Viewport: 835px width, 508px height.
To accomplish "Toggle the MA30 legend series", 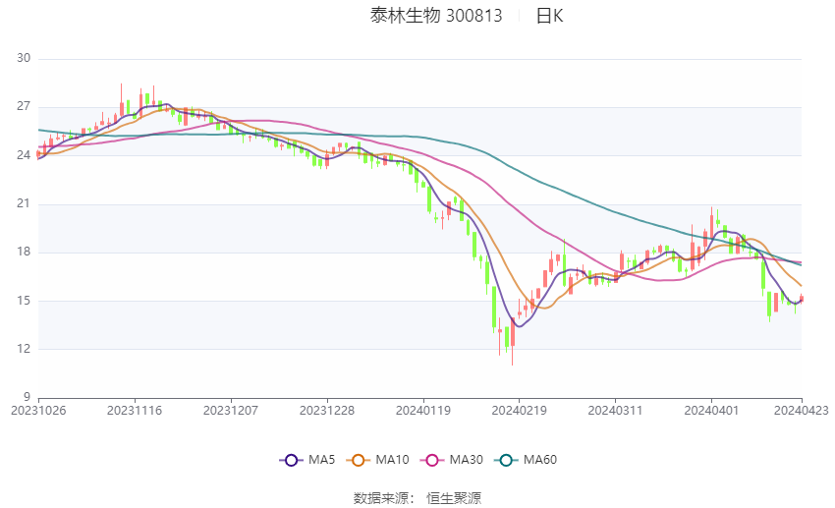I will 464,459.
